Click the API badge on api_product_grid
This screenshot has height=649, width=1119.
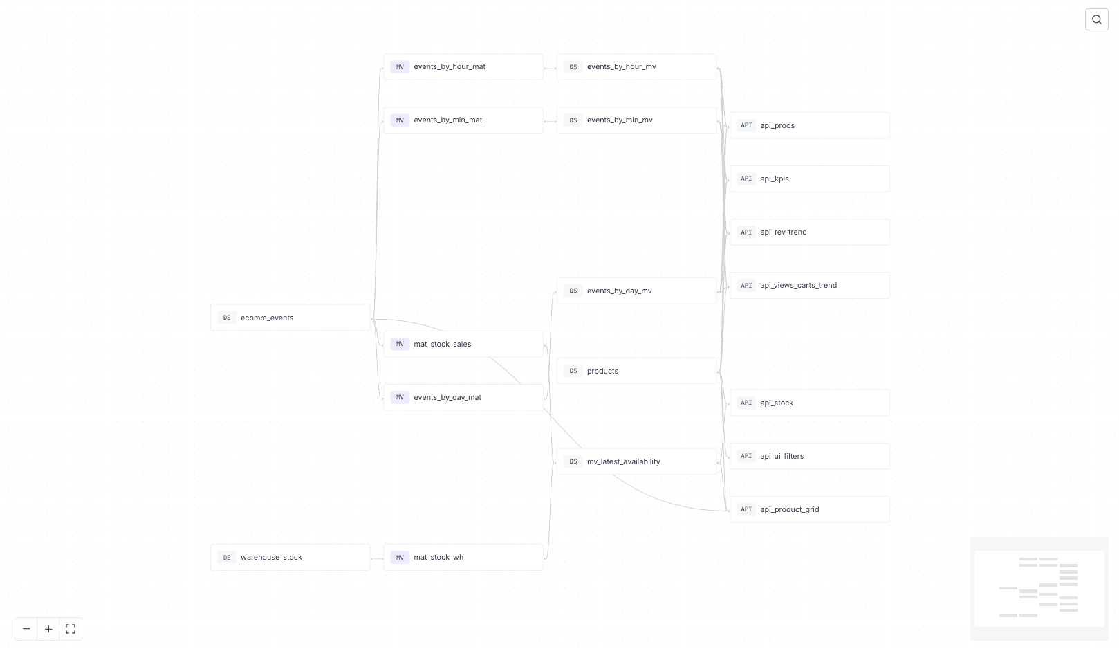click(x=746, y=509)
